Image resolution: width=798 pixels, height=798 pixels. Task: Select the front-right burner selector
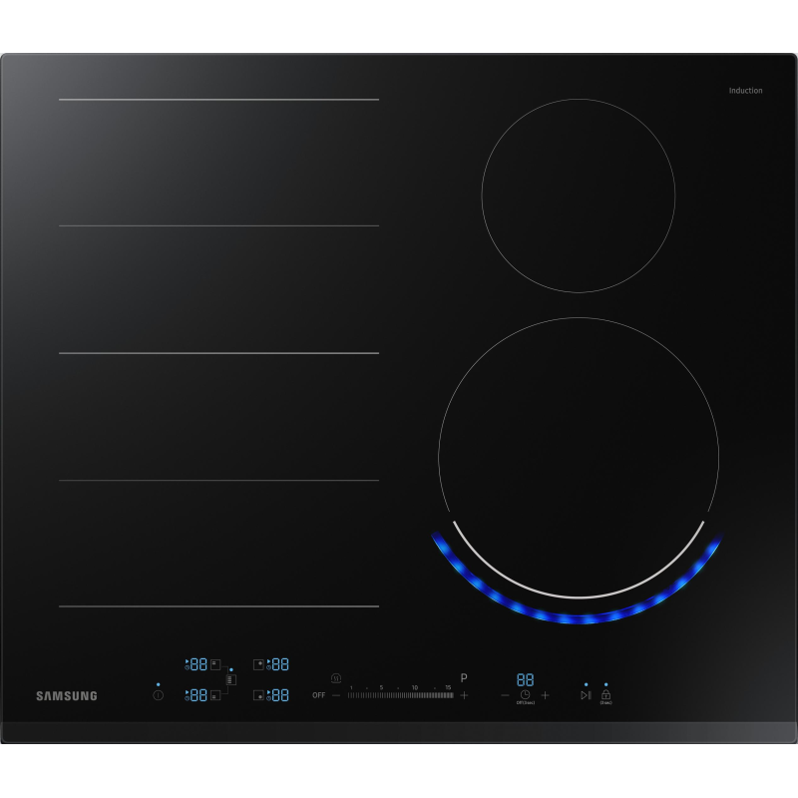click(258, 695)
